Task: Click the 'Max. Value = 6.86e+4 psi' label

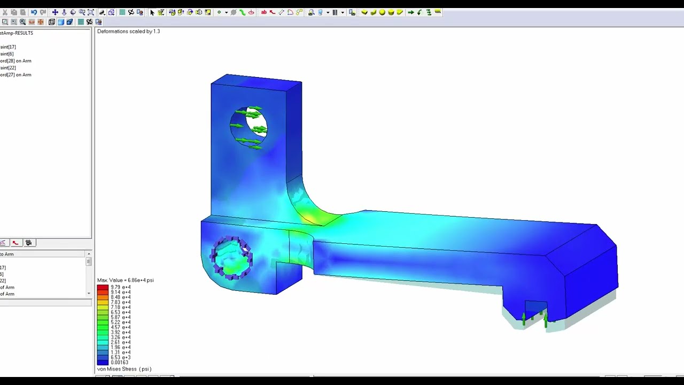Action: (x=126, y=280)
